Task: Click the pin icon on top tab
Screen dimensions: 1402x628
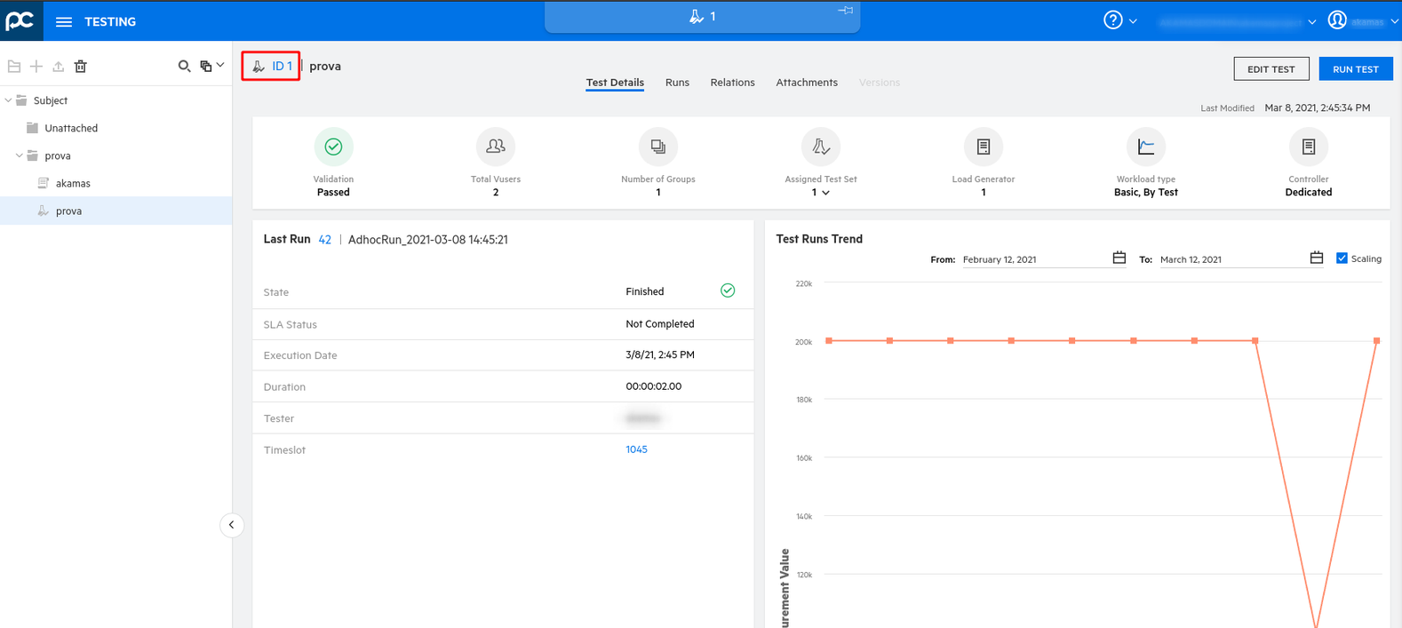Action: [x=845, y=11]
